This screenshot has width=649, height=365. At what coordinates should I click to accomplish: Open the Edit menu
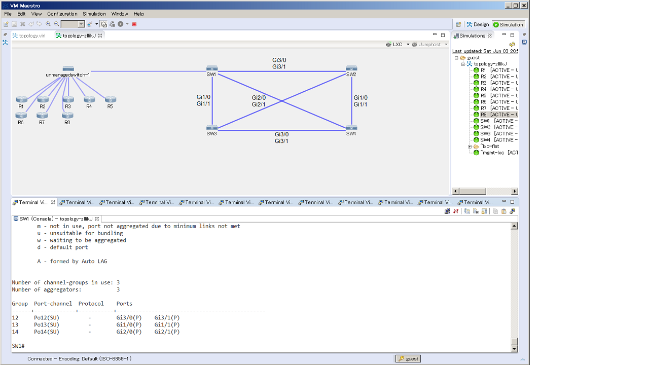(21, 14)
